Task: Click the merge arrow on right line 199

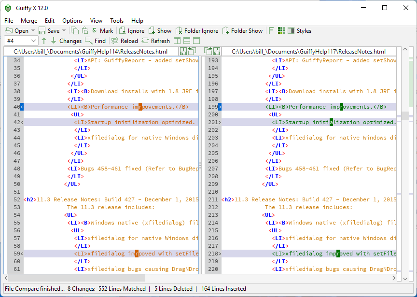Action: coord(220,107)
